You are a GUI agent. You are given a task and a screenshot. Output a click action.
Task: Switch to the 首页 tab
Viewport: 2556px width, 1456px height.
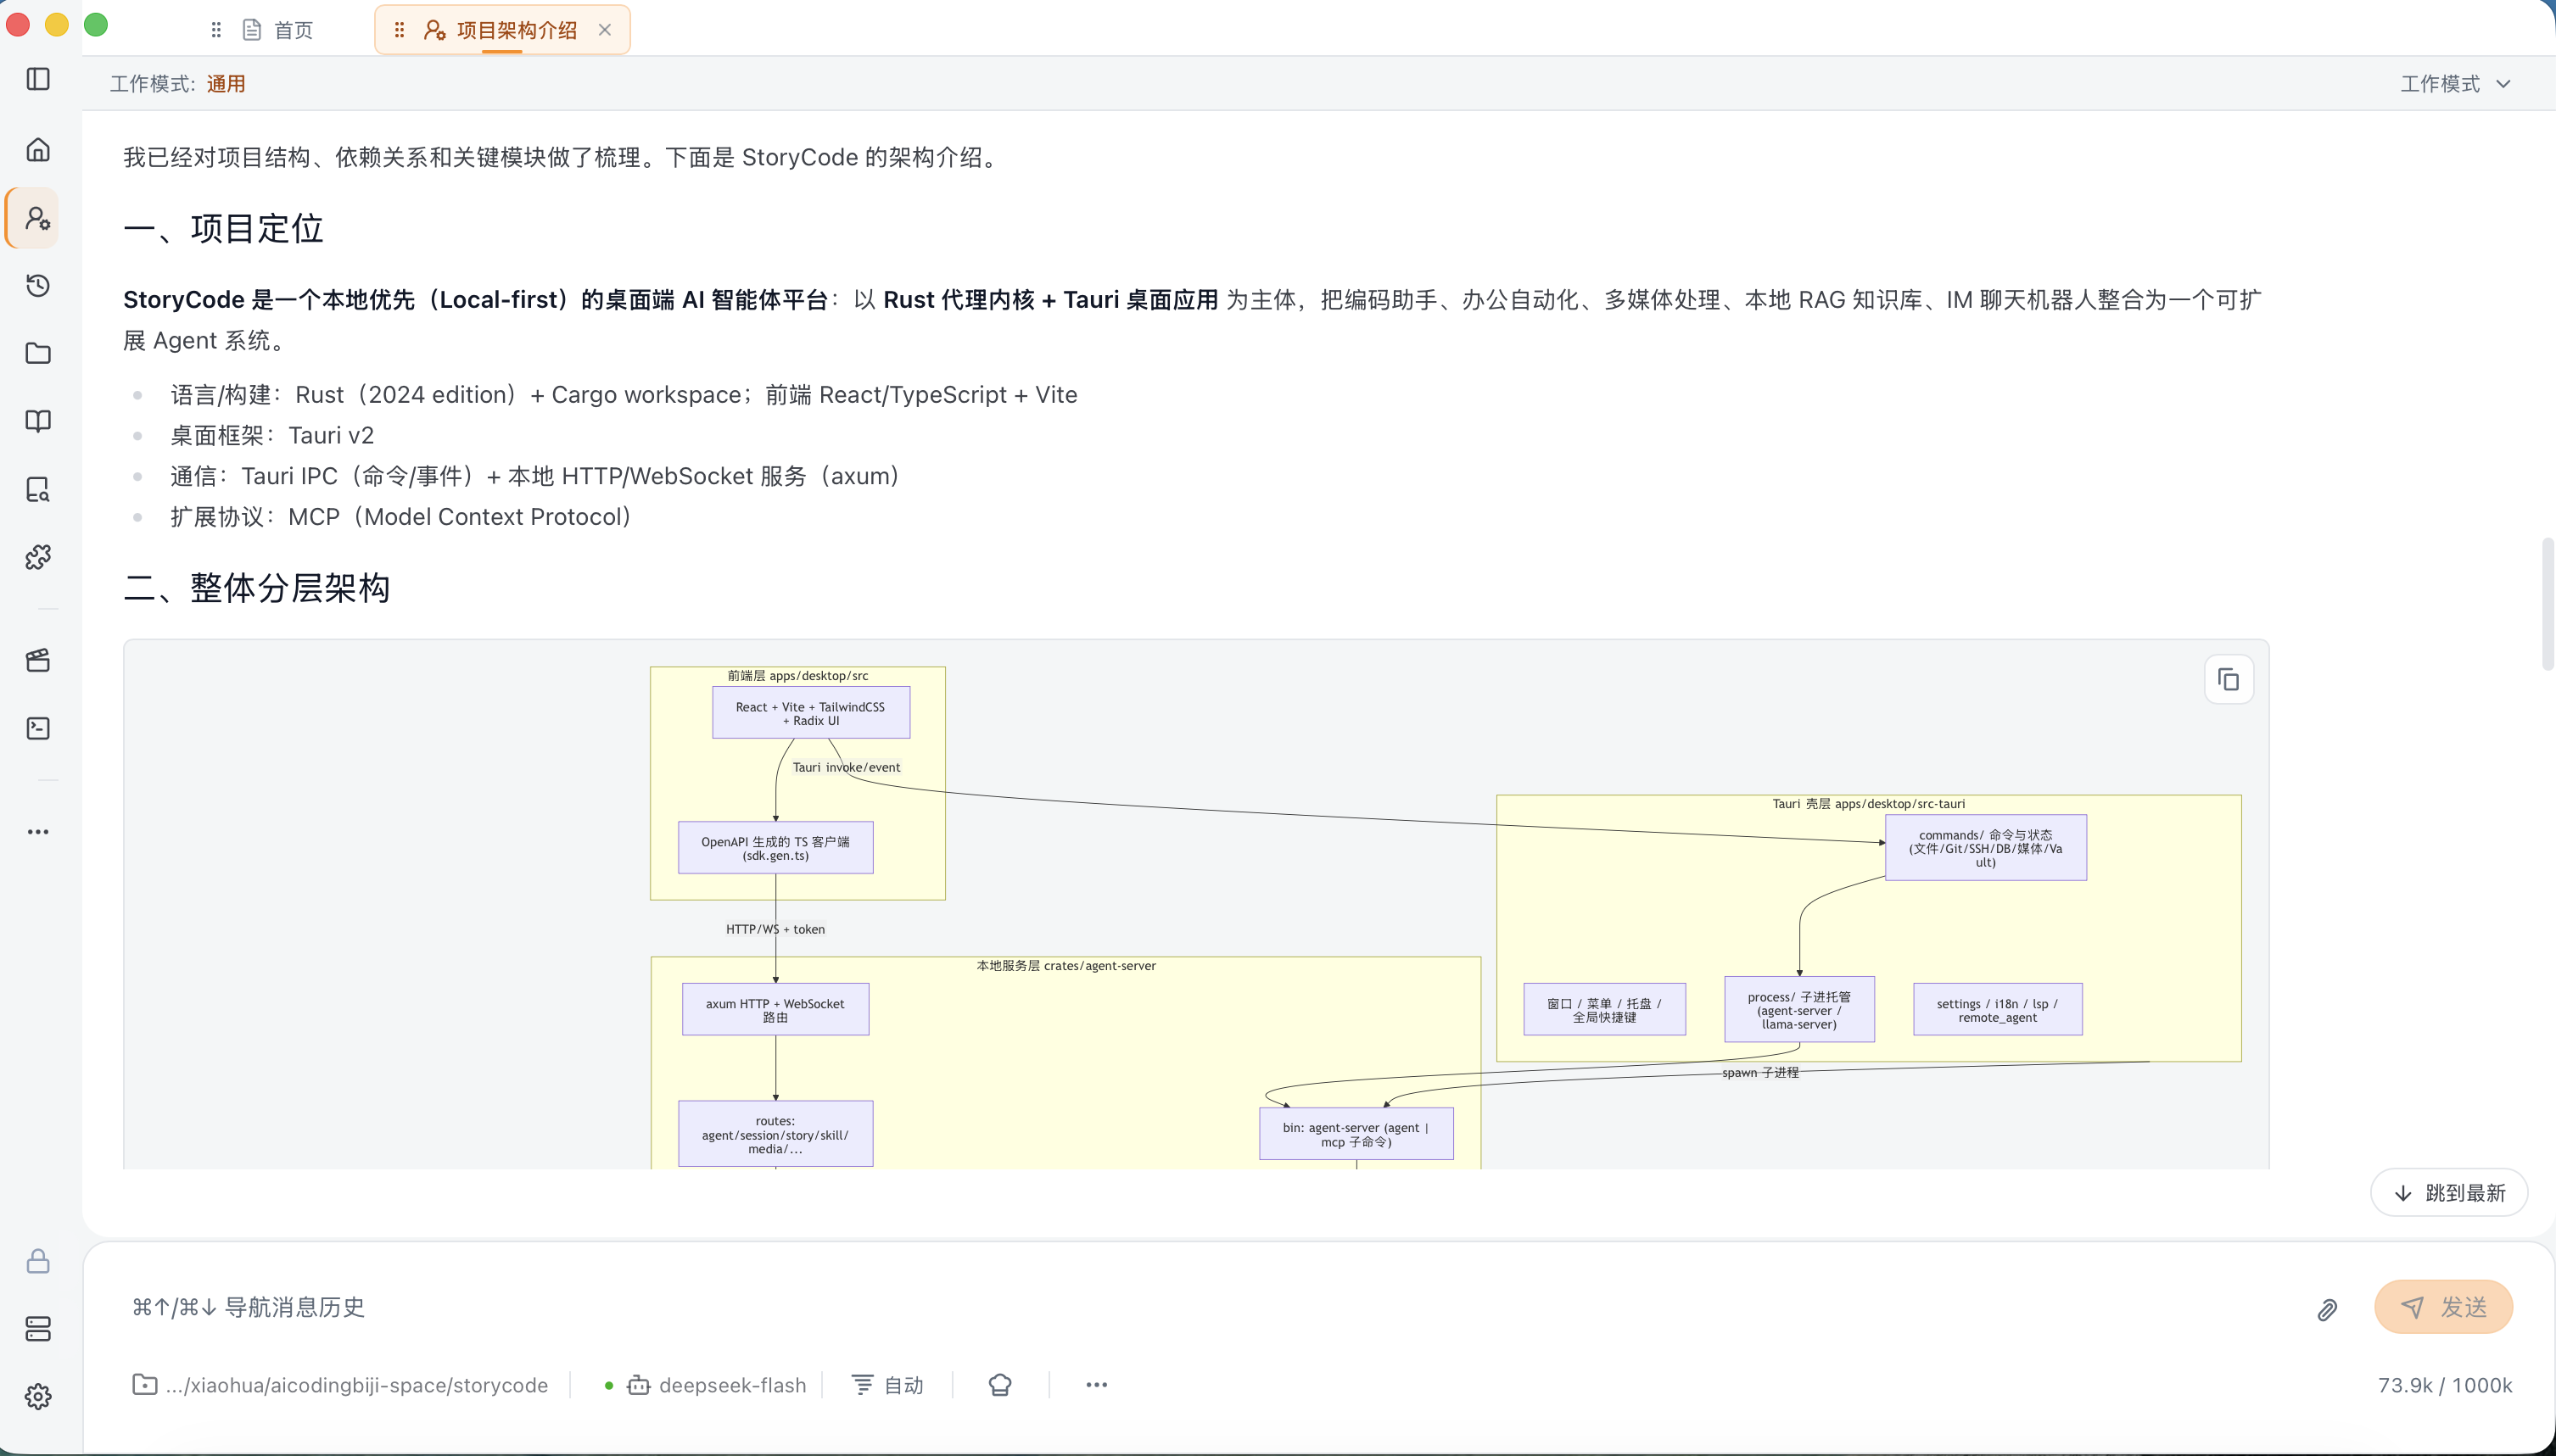pos(278,30)
